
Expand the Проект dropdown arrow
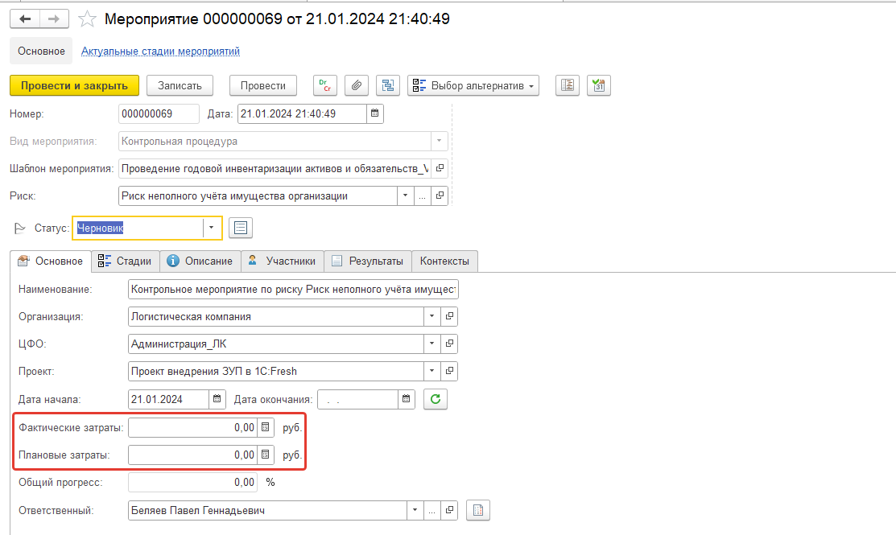pyautogui.click(x=432, y=371)
